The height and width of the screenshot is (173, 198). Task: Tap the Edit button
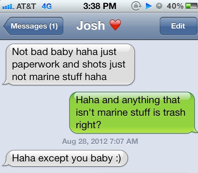178,26
